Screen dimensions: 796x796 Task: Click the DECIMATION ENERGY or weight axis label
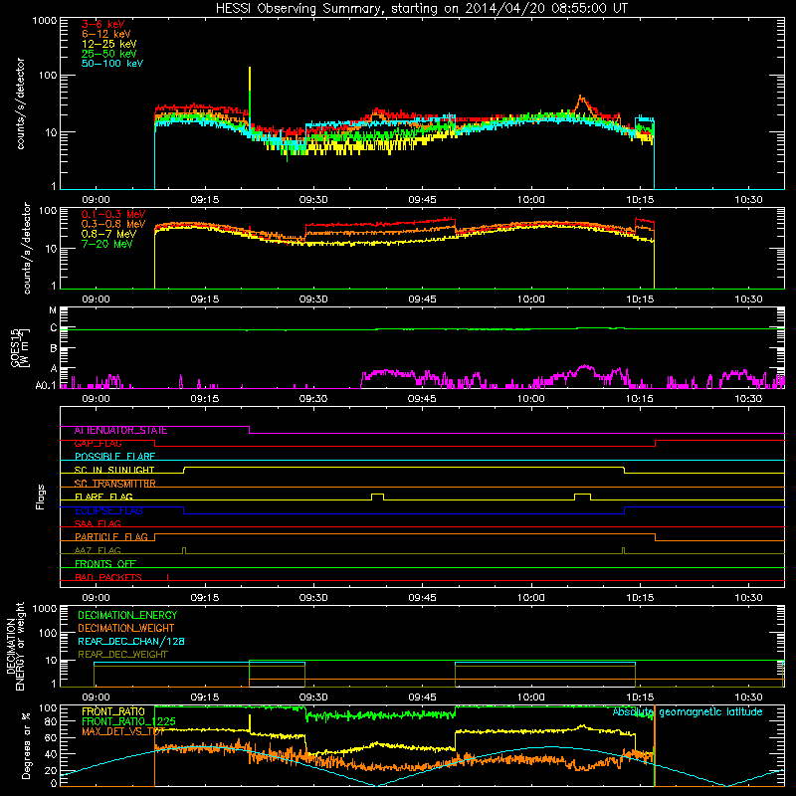click(x=15, y=646)
